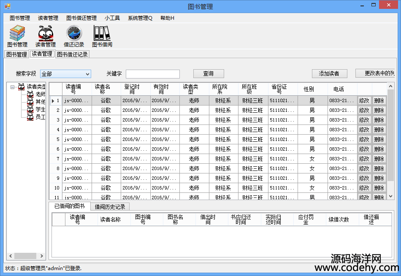Click into the 关键字 text field

153,74
